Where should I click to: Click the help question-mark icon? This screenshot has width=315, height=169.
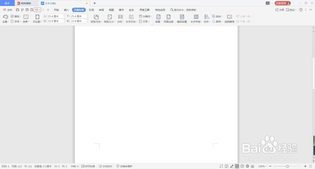pyautogui.click(x=301, y=10)
